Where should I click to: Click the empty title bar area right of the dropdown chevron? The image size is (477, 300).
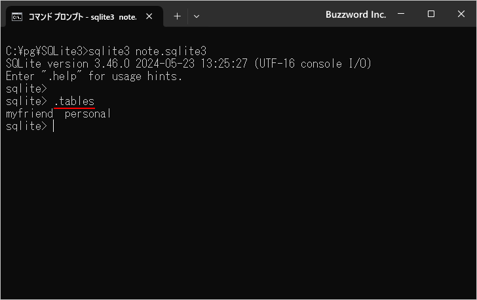(x=262, y=14)
